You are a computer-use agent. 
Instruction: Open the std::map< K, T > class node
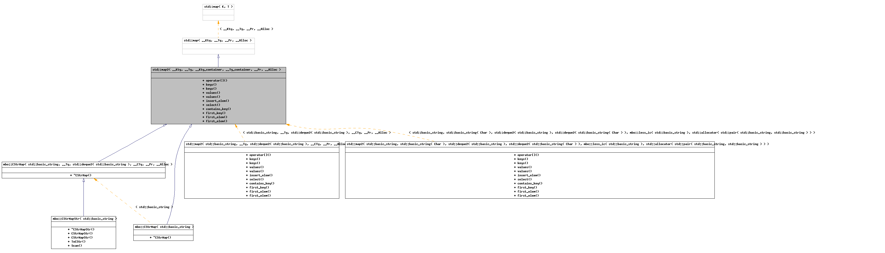coord(218,7)
